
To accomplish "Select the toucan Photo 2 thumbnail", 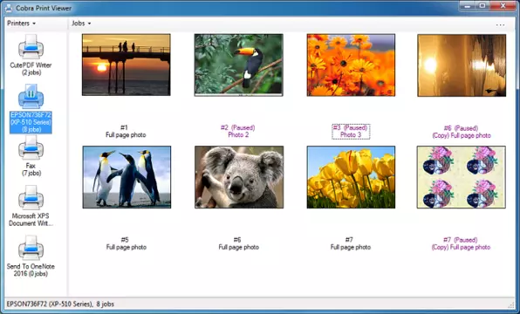I will pyautogui.click(x=238, y=65).
